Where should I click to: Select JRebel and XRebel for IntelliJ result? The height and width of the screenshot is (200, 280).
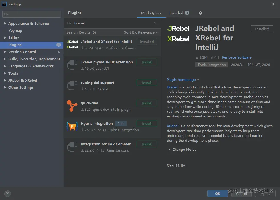coord(106,42)
